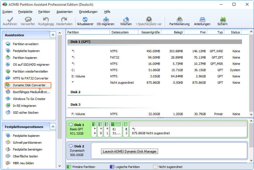This screenshot has height=170, width=254.
Task: Open the Festplatte menu
Action: coord(25,12)
